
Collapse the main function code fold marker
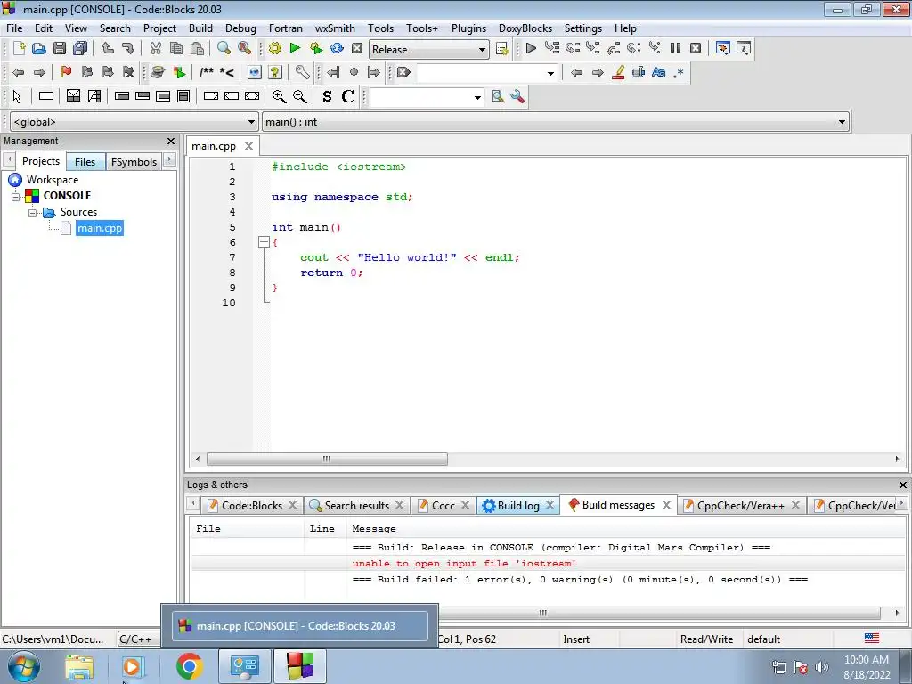click(264, 242)
